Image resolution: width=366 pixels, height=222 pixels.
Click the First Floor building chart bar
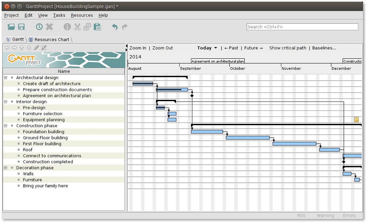[294, 144]
